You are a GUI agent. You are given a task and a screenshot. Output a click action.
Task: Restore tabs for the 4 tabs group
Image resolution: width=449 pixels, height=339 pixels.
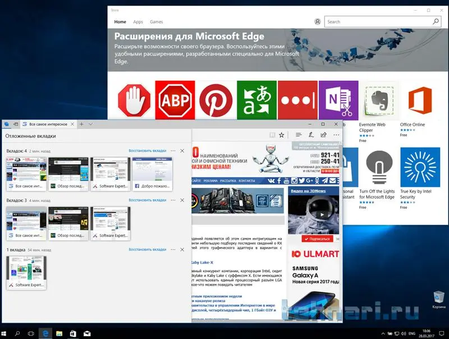coord(148,151)
